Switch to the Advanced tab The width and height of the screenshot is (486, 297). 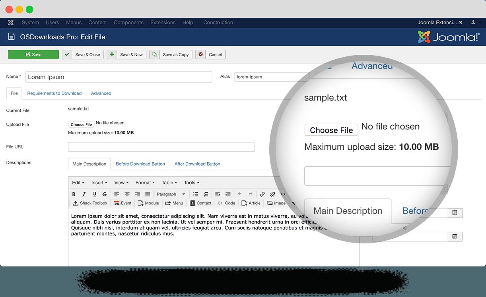[x=101, y=93]
